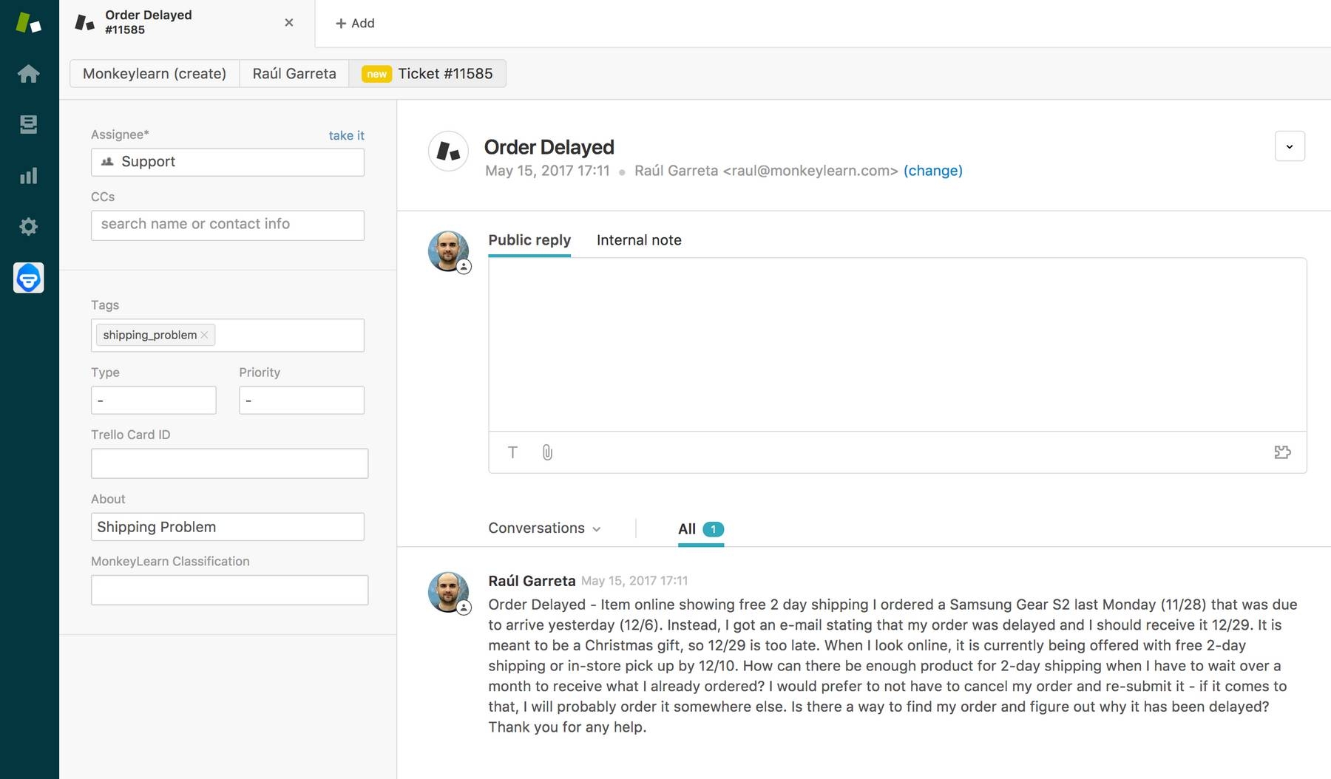This screenshot has height=779, width=1331.
Task: Open the Admin gear icon
Action: tap(28, 226)
